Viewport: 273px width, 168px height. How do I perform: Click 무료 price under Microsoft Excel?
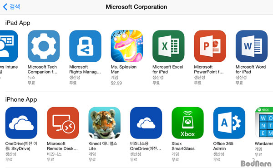pyautogui.click(x=156, y=83)
